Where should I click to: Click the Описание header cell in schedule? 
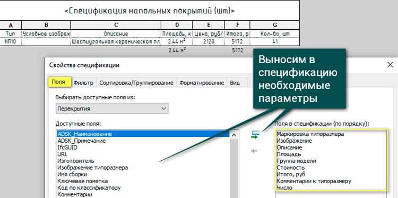pyautogui.click(x=116, y=34)
